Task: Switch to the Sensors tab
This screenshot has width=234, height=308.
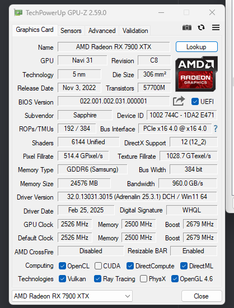Action: pos(71,31)
